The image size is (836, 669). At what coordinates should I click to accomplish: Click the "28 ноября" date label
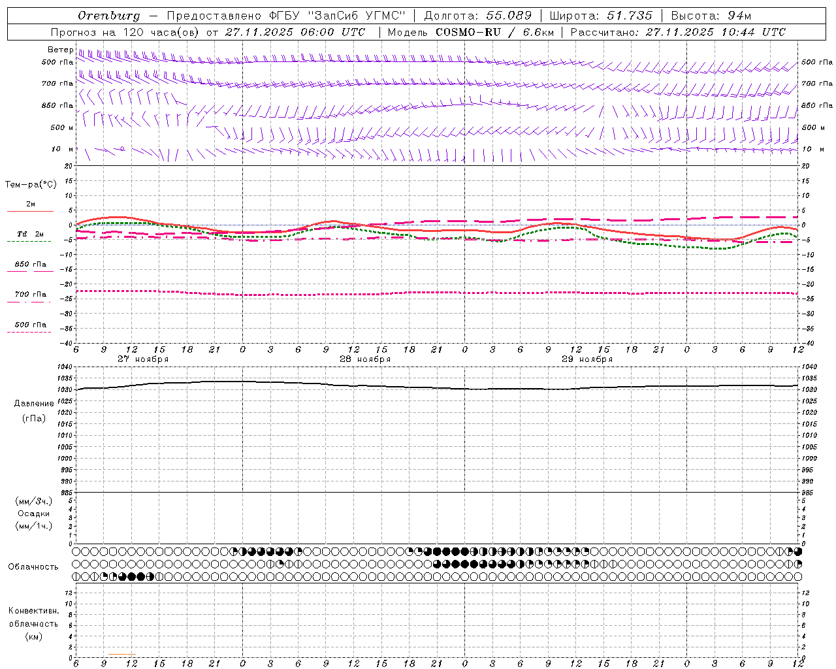coord(365,359)
